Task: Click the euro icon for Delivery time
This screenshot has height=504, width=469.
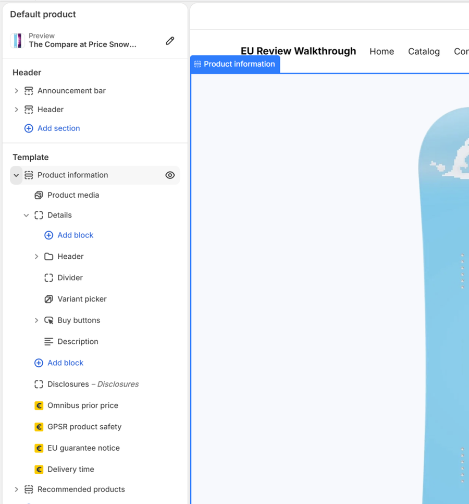Action: [39, 469]
